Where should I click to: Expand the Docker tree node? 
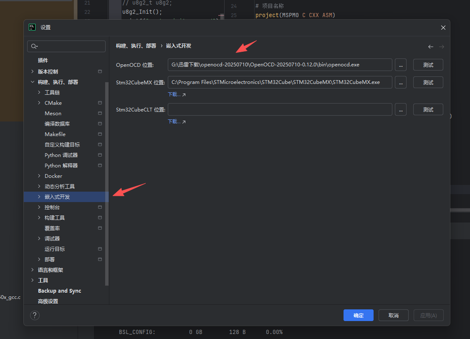(39, 176)
